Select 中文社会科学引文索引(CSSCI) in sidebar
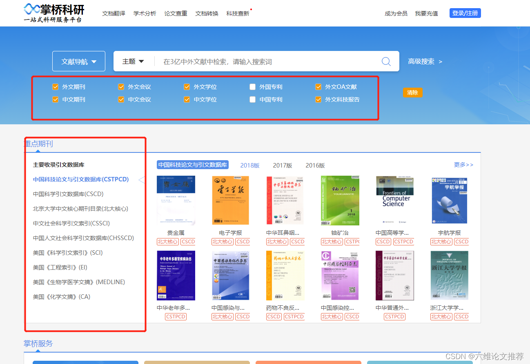The image size is (530, 364). [71, 223]
